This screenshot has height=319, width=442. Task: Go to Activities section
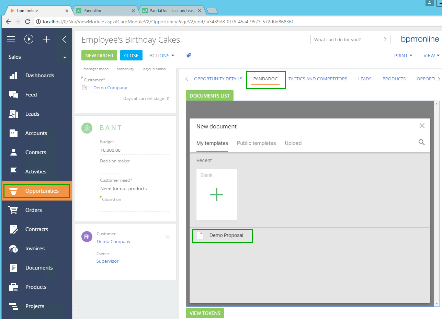[37, 172]
